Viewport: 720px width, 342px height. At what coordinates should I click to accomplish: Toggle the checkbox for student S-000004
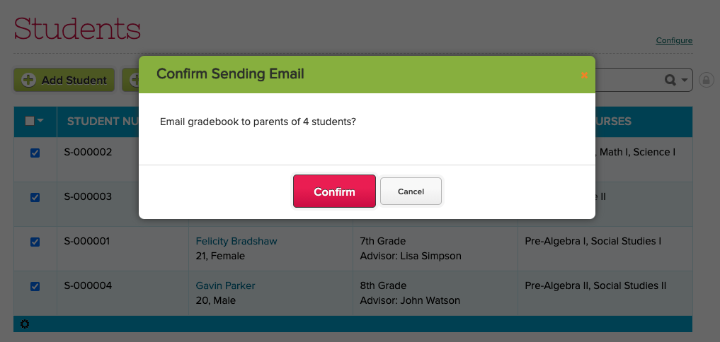point(35,286)
